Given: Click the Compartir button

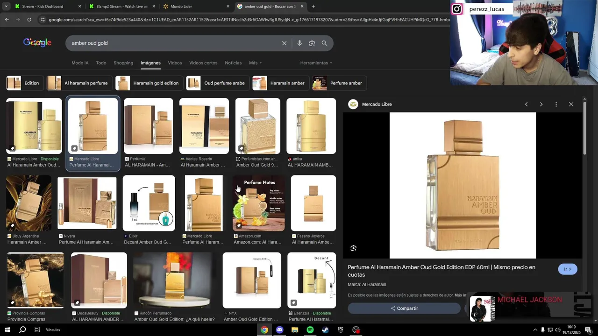Looking at the screenshot, I should [x=404, y=308].
